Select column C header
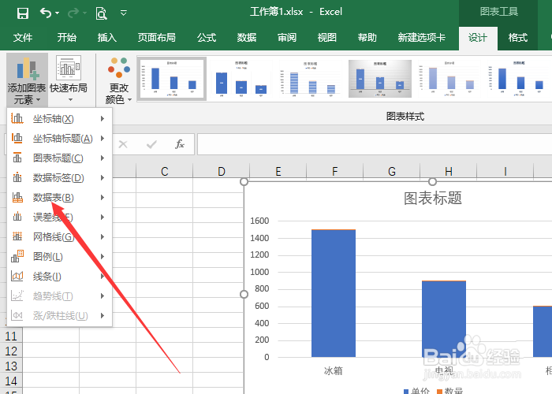552x394 pixels. [164, 171]
